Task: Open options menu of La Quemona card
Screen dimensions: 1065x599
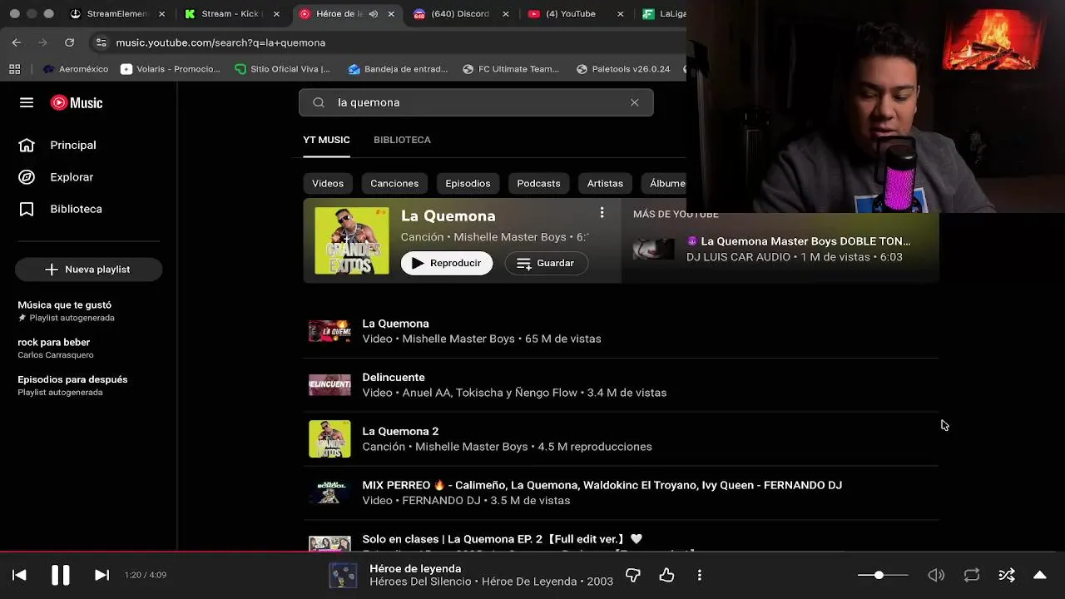Action: (x=602, y=213)
